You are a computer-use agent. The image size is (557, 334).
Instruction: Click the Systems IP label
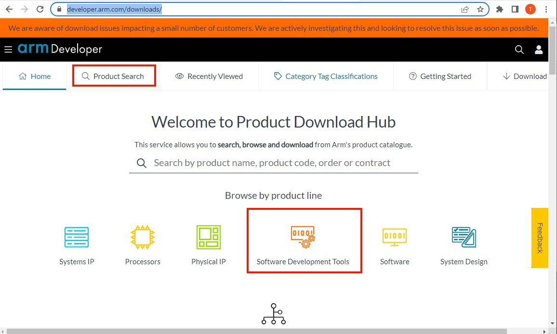77,262
